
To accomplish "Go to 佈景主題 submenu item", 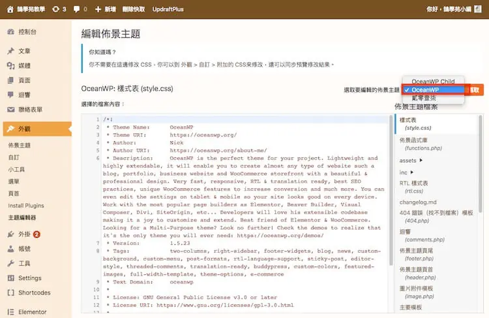I will [20, 145].
